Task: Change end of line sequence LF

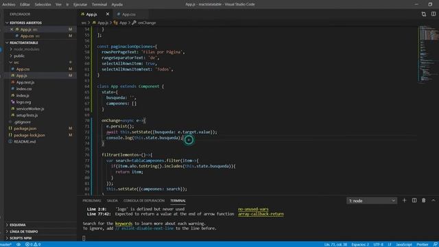Action: pyautogui.click(x=390, y=244)
